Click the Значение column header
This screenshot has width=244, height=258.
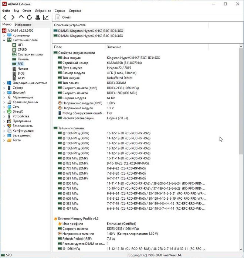(x=157, y=47)
